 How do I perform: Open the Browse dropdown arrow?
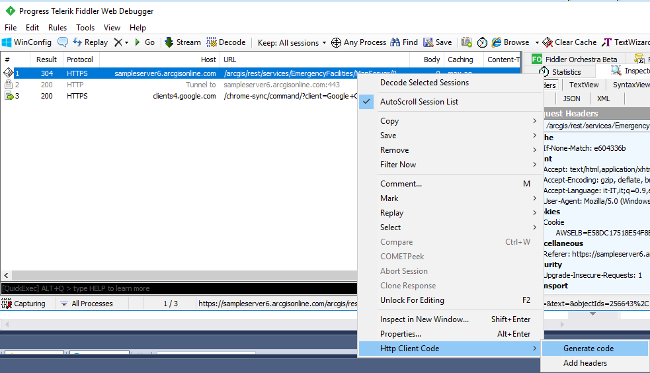[x=537, y=42]
